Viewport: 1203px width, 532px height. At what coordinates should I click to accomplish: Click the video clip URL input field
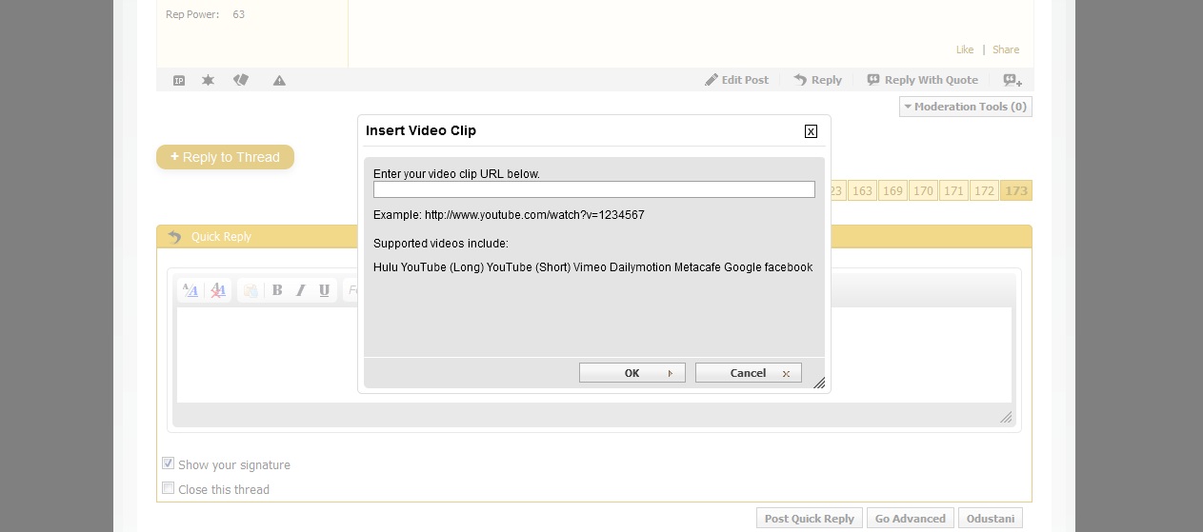(593, 190)
